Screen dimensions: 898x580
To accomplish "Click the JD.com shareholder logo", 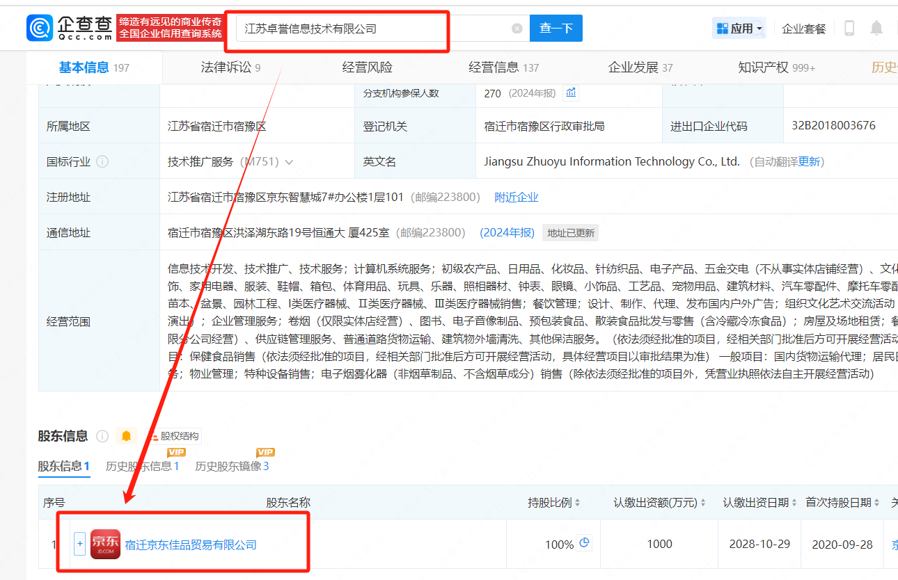I will pyautogui.click(x=105, y=544).
